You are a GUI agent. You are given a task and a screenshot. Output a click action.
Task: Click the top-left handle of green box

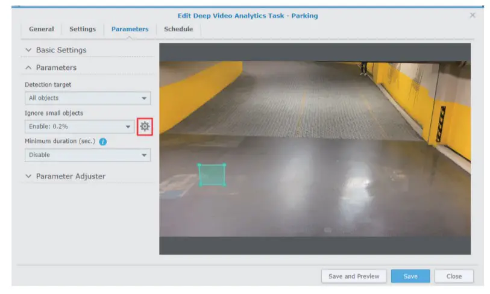click(x=199, y=165)
